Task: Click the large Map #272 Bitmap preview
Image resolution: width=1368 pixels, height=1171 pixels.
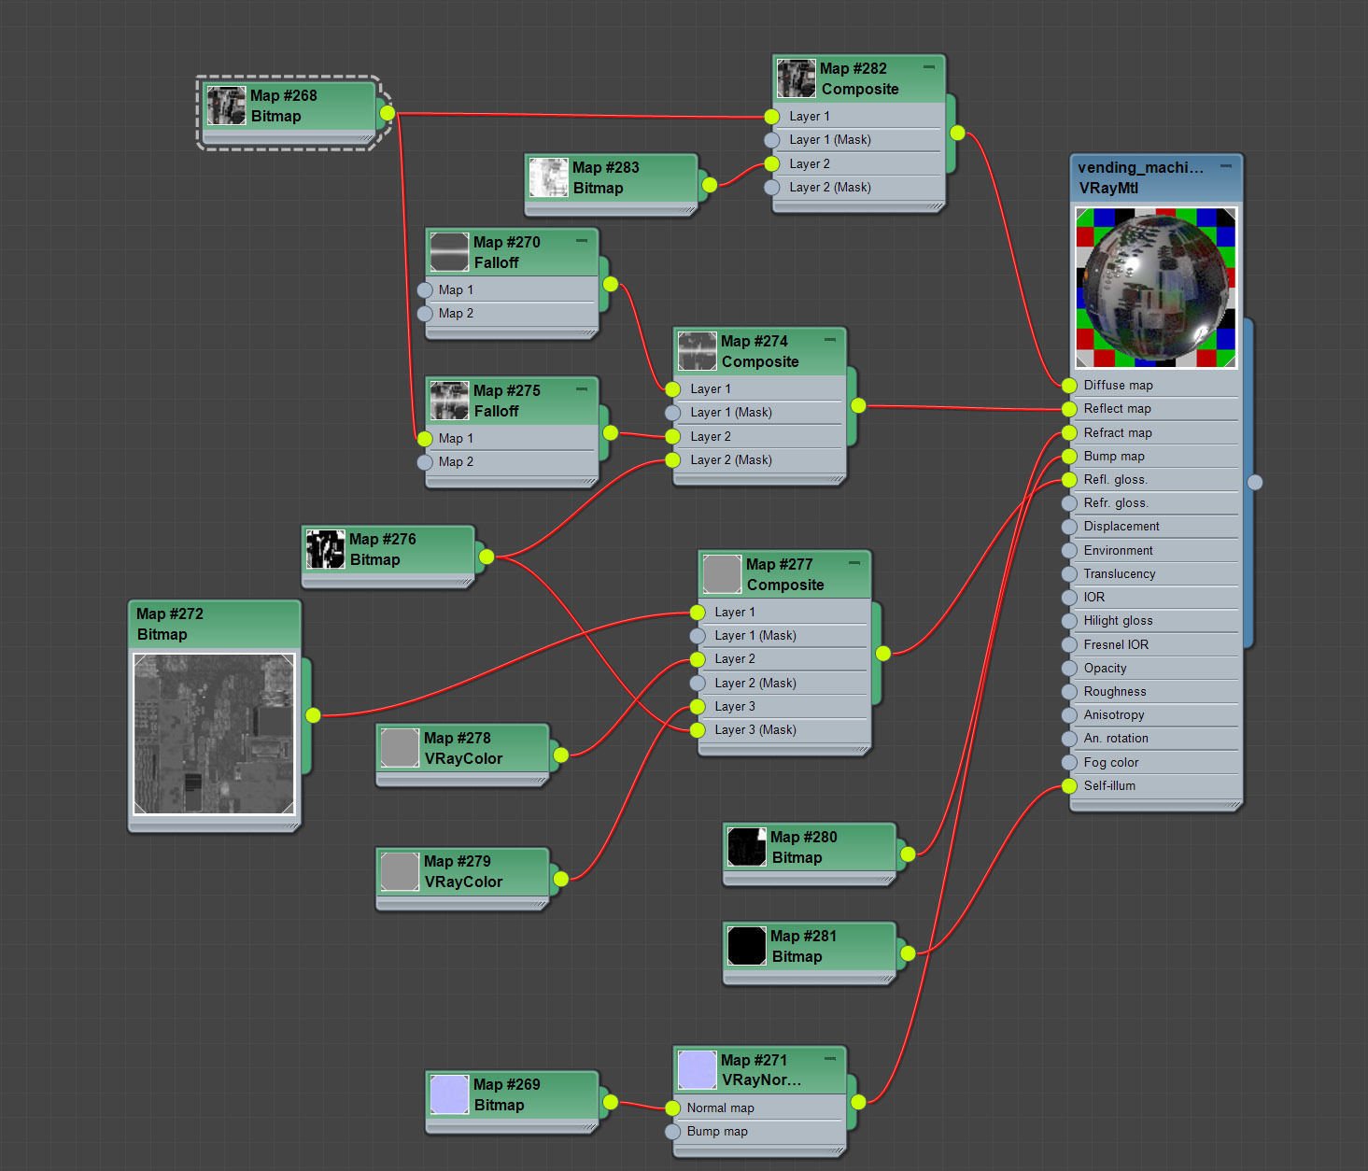Action: click(x=214, y=734)
